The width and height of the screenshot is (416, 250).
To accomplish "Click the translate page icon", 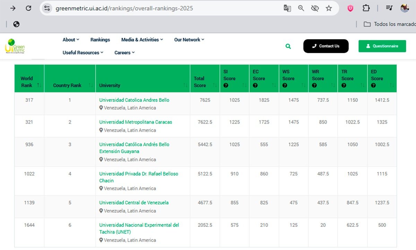I will [x=287, y=8].
